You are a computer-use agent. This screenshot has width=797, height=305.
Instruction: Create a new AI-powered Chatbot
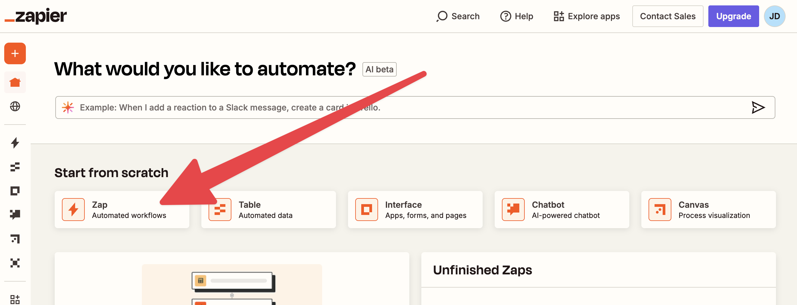pos(562,210)
